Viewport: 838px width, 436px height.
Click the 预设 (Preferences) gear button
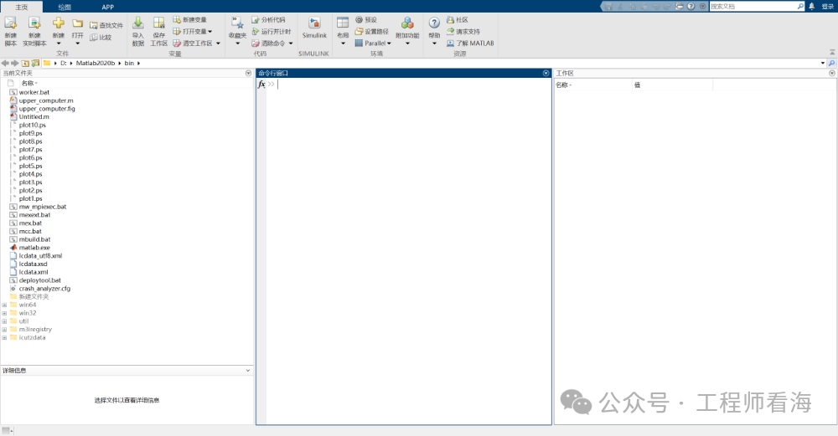(x=366, y=20)
